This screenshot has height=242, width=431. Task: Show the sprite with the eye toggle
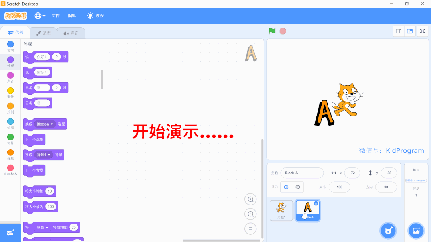click(x=286, y=187)
